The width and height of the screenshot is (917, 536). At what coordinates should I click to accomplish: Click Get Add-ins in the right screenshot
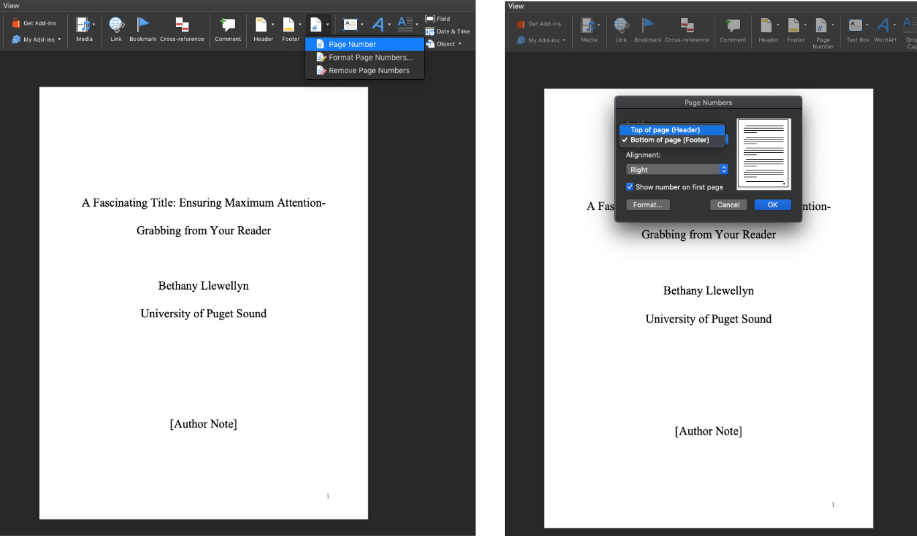pyautogui.click(x=539, y=23)
